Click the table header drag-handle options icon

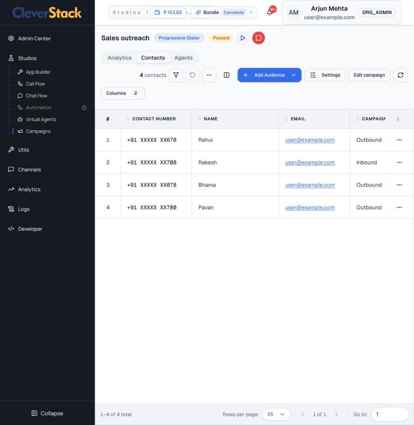(x=398, y=119)
